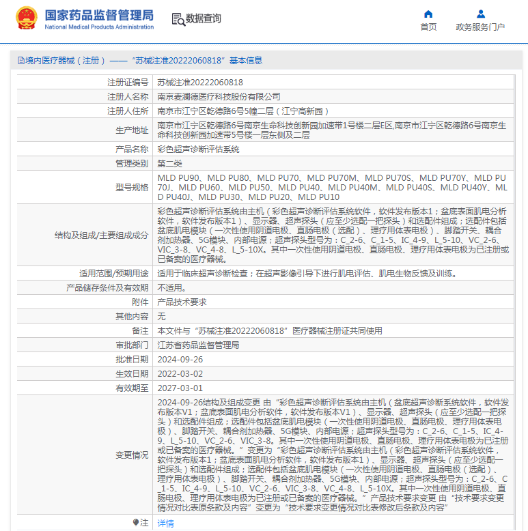Select attachment value 产品技术要求
Viewport: 528px width, 531px height.
182,302
